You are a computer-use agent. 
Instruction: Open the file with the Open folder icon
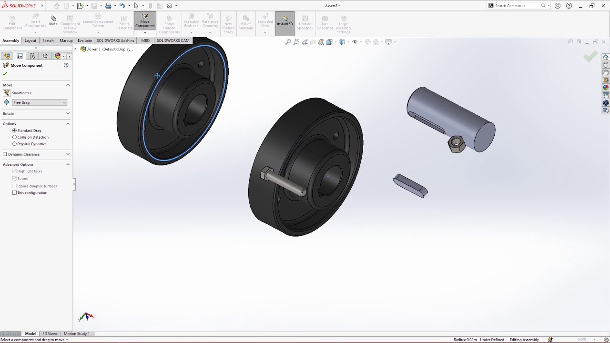click(x=80, y=6)
